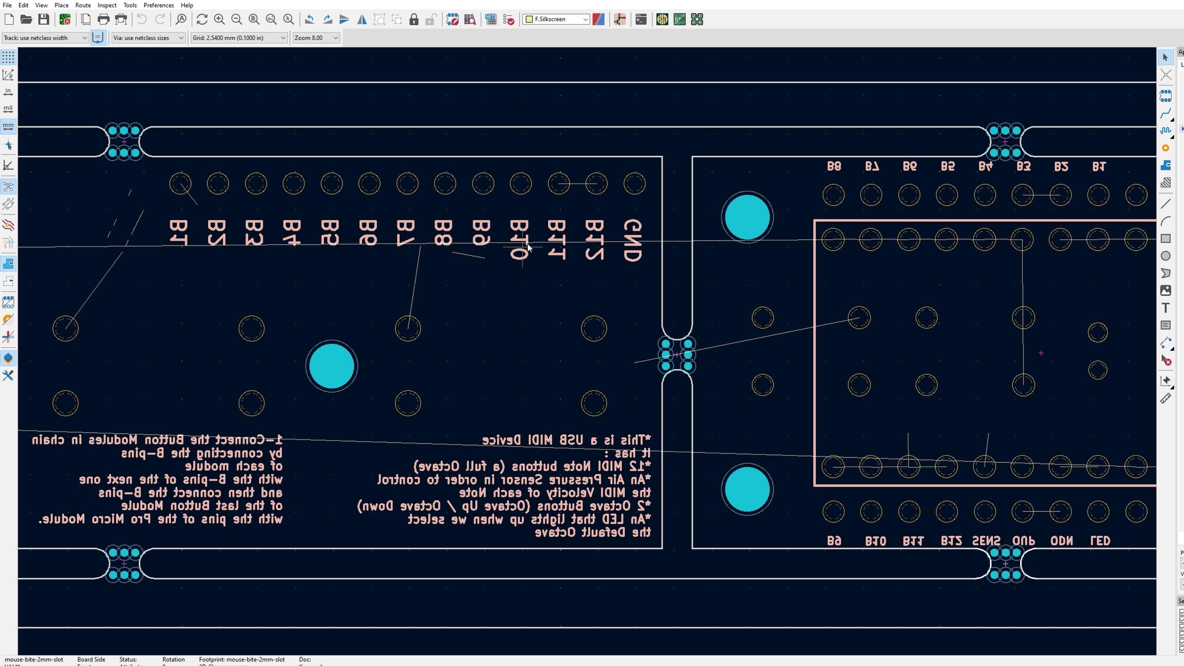Open the Zoom 8.00 dropdown
Image resolution: width=1184 pixels, height=666 pixels.
point(316,38)
